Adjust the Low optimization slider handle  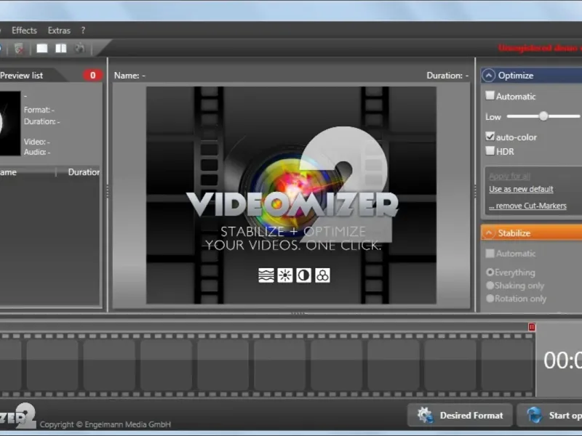[543, 116]
